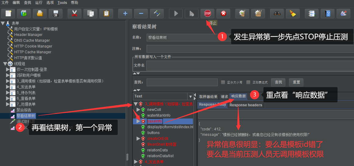Toggle the 区分大小写 checkbox

point(223,82)
